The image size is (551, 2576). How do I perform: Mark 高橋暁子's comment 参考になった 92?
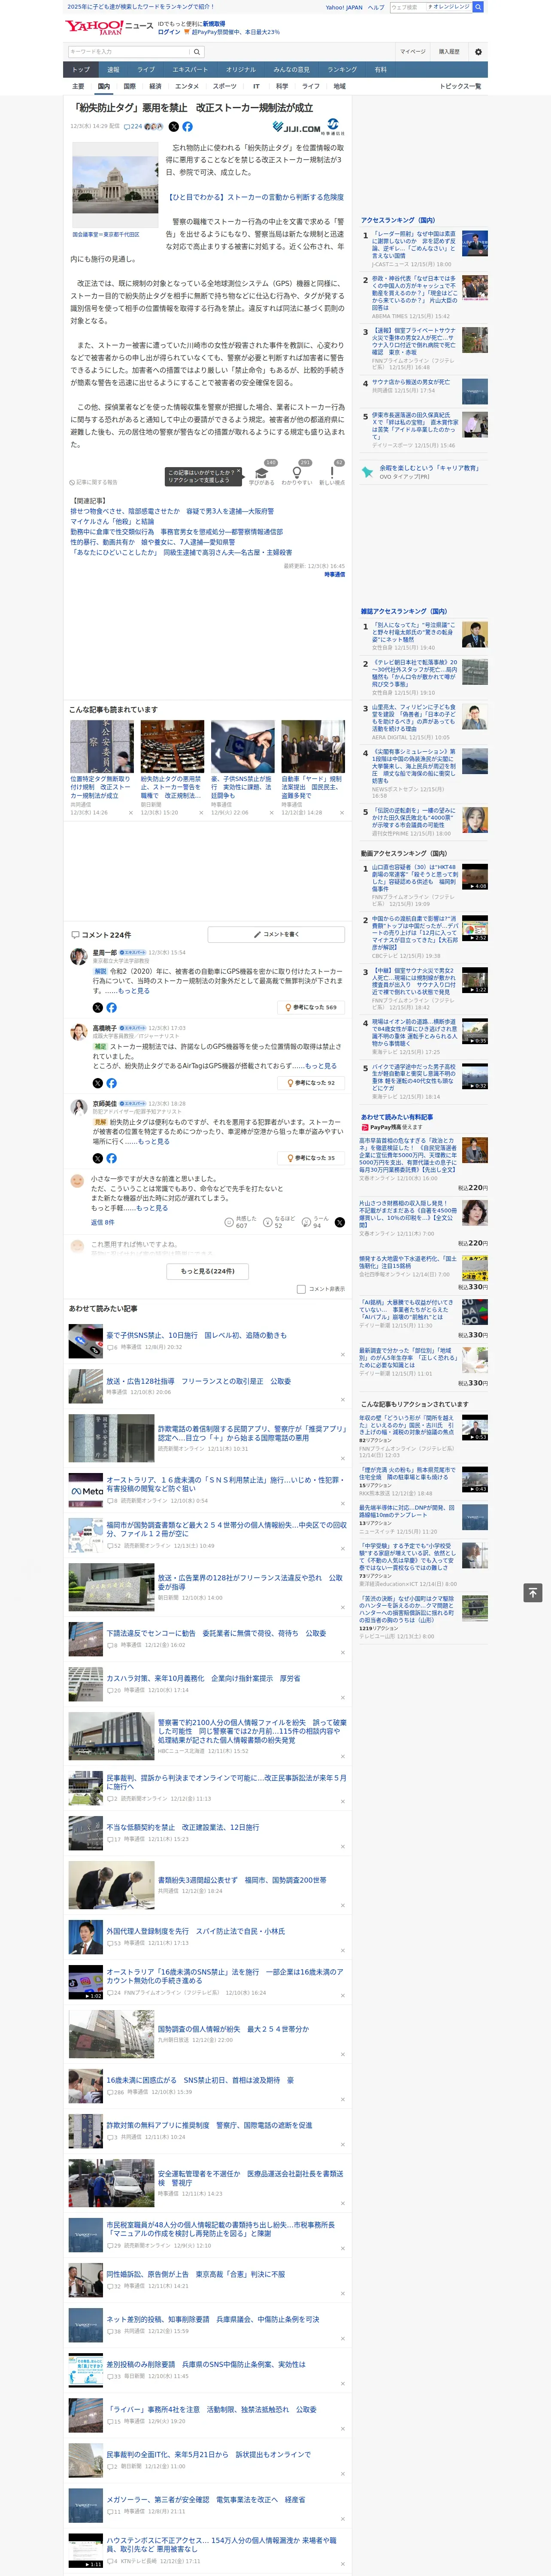311,1083
